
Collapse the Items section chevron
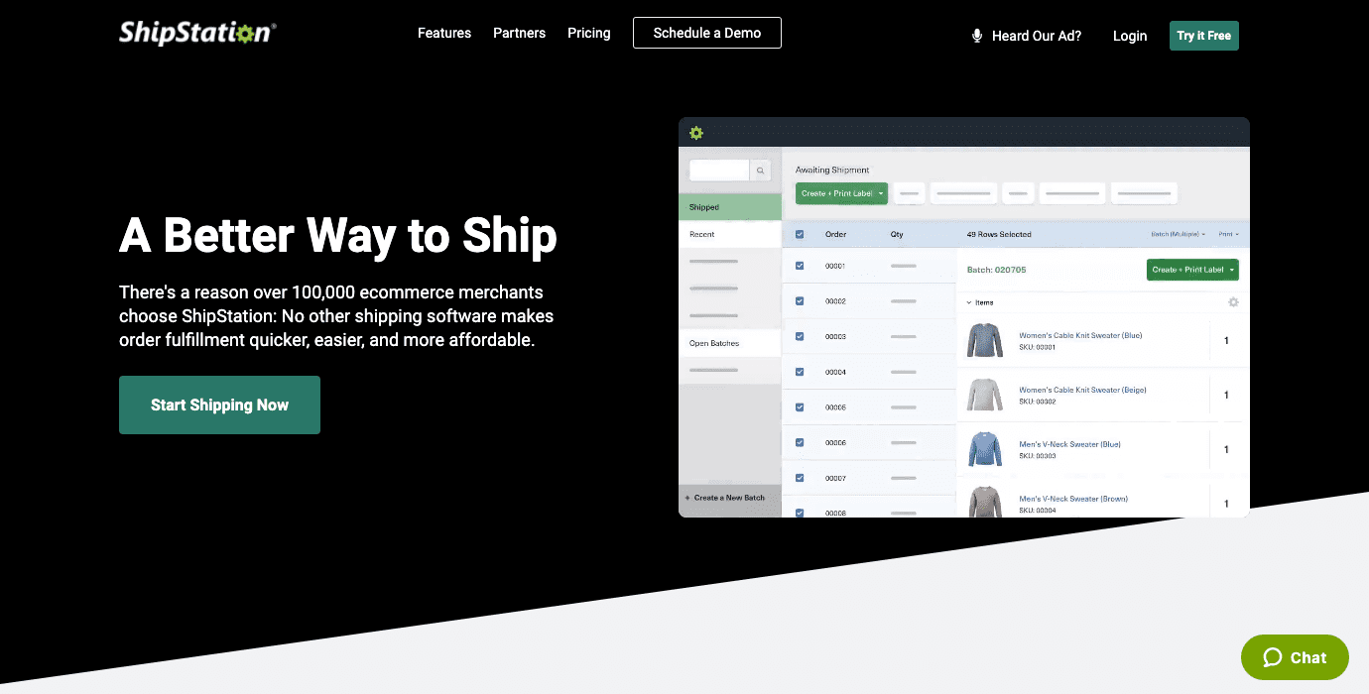click(969, 301)
